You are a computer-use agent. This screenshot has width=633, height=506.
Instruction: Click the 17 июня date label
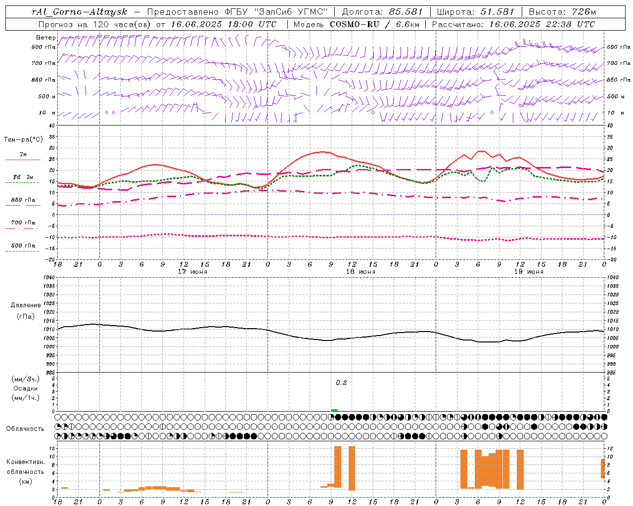pos(192,272)
